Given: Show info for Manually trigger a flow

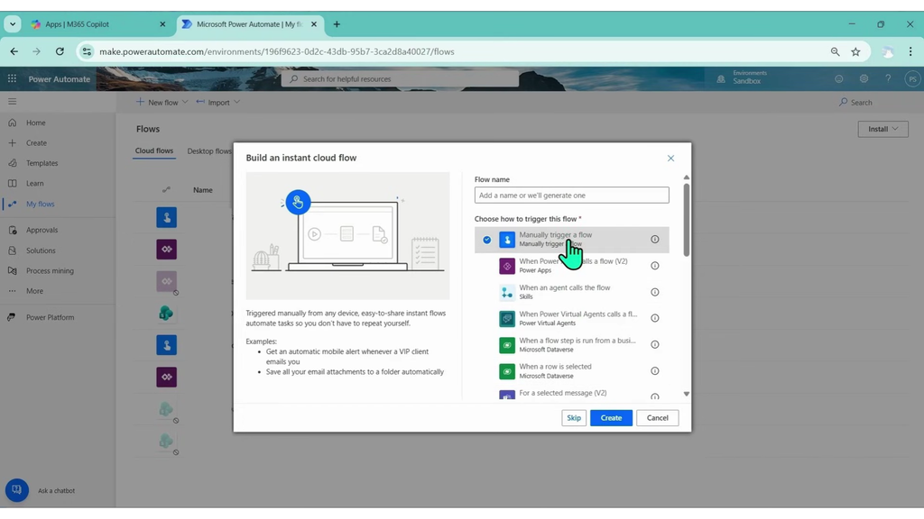Looking at the screenshot, I should tap(655, 240).
